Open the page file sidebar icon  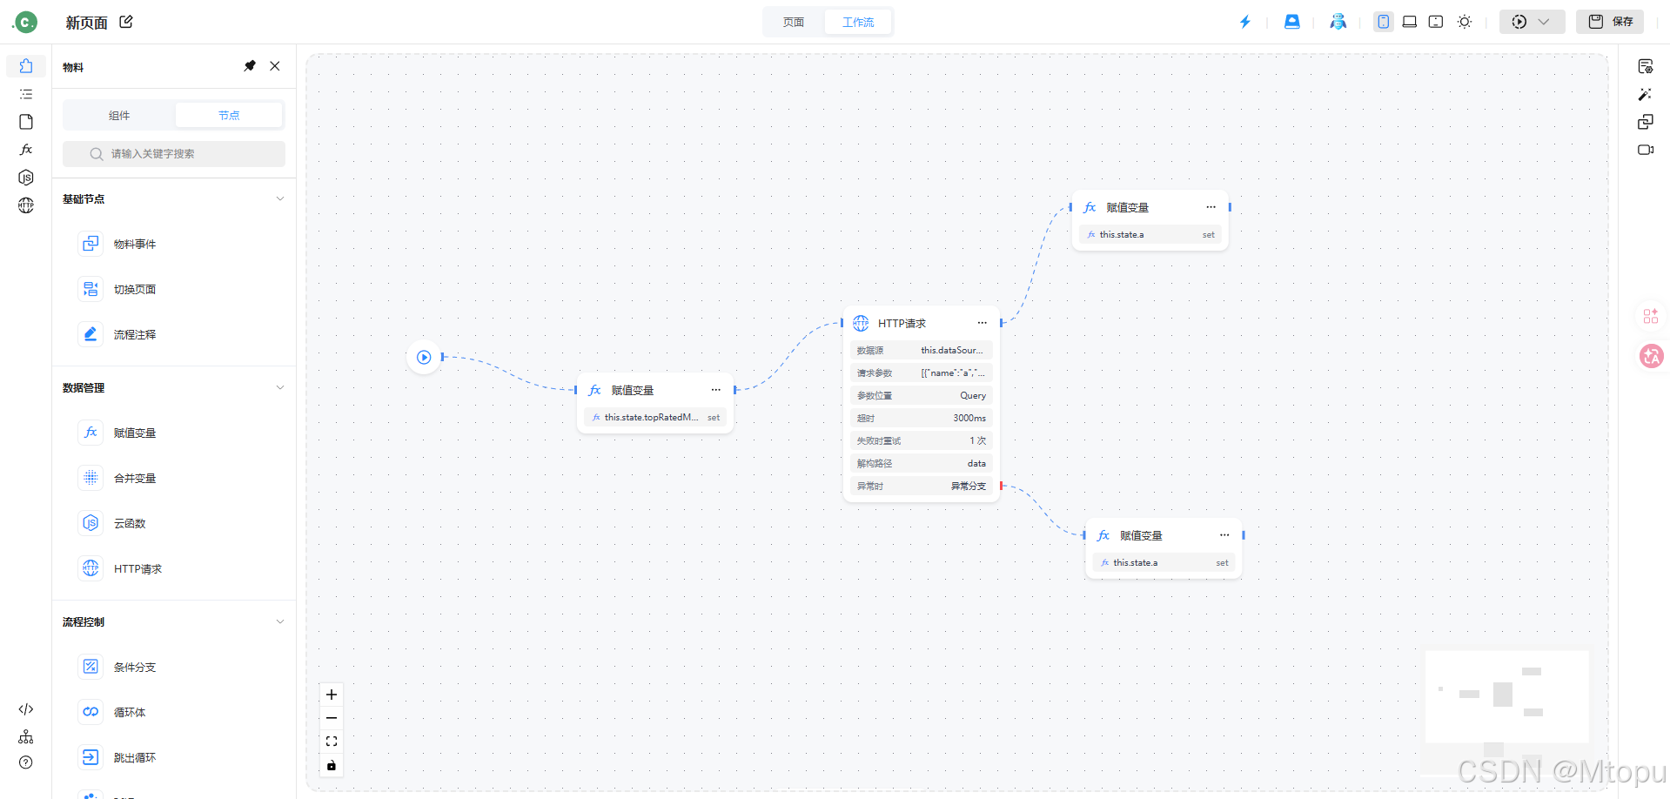point(26,122)
